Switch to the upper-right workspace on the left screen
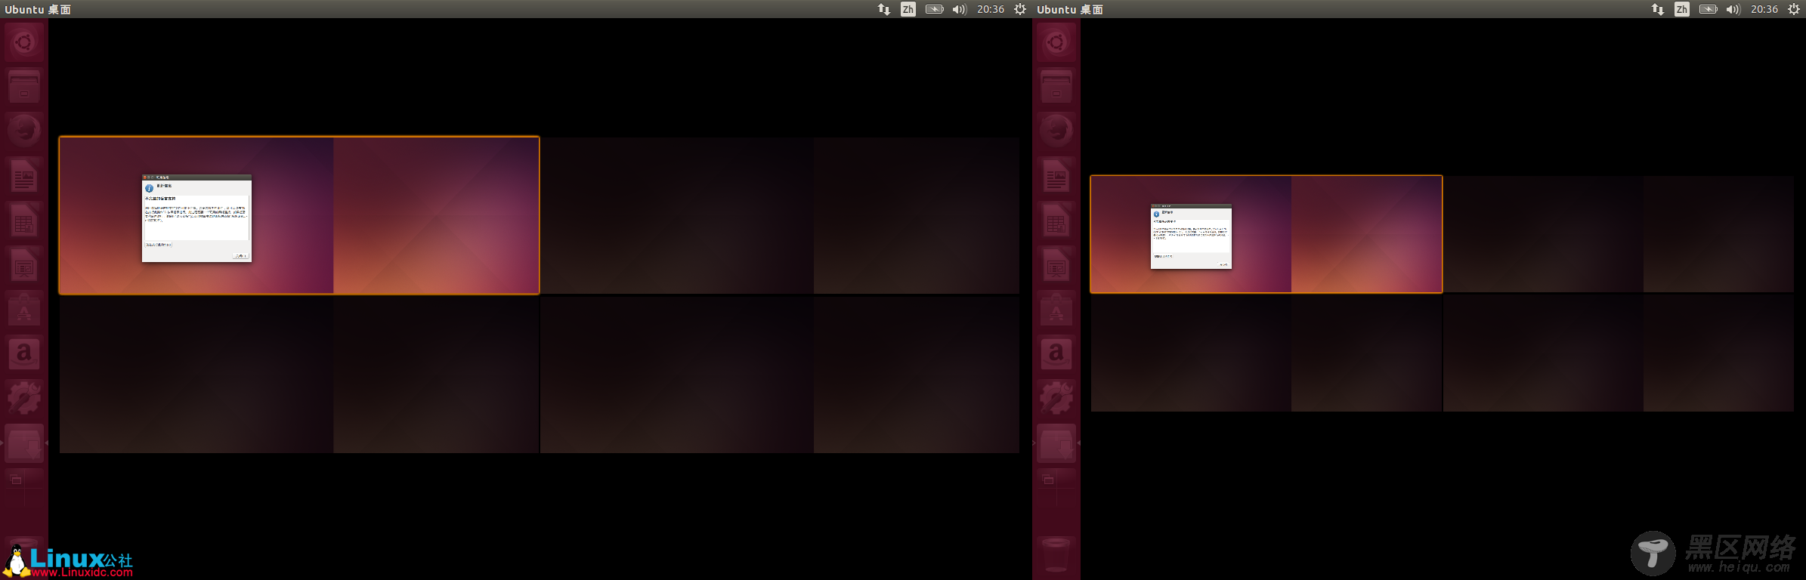1806x580 pixels. (780, 215)
